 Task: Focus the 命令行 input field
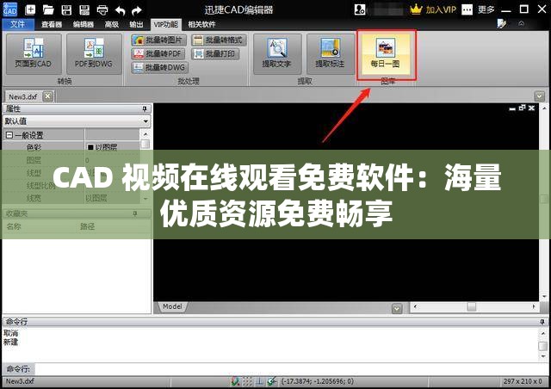tap(292, 369)
